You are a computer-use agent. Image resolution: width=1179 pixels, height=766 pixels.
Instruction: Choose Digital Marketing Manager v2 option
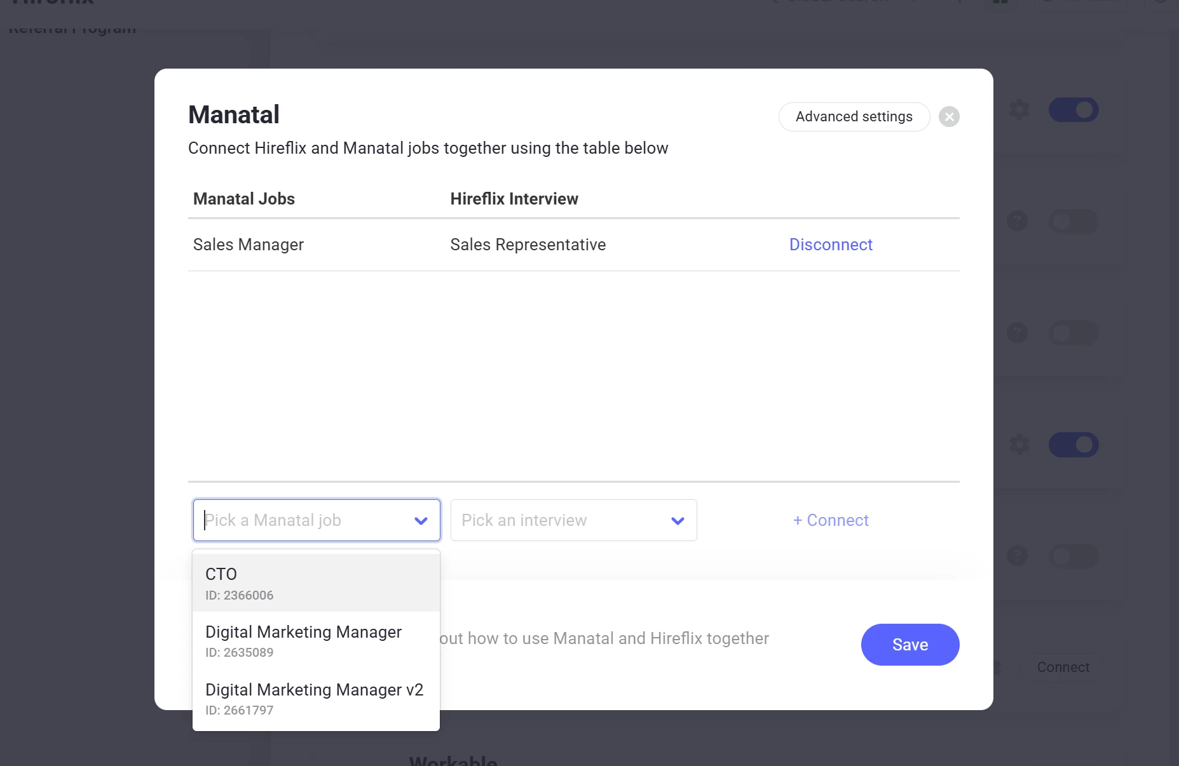coord(316,699)
